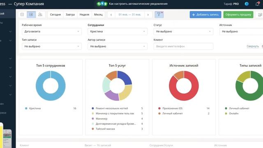Select the Месяц period tab
The width and height of the screenshot is (263, 148).
pyautogui.click(x=98, y=15)
